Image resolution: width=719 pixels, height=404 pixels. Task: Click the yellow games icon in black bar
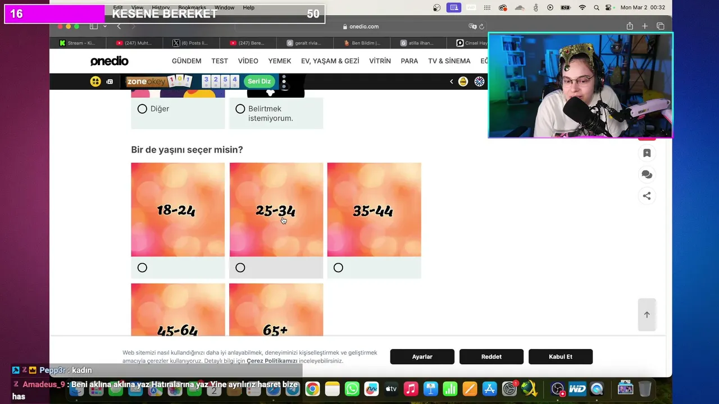(95, 81)
